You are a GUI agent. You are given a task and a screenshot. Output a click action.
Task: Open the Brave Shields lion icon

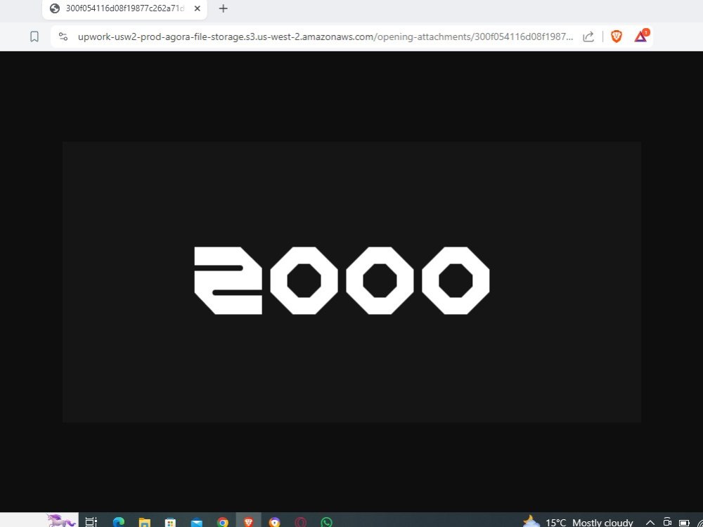point(617,37)
